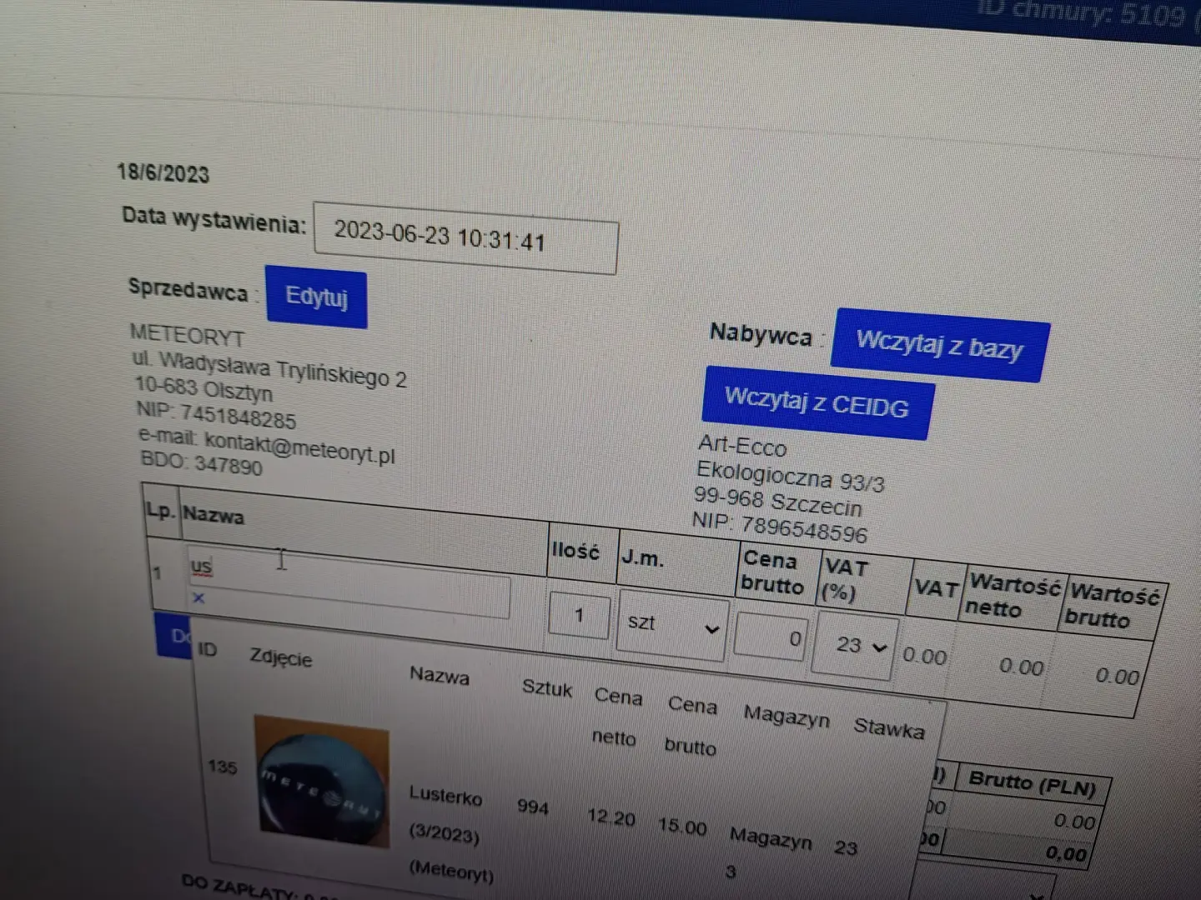This screenshot has height=900, width=1201.
Task: Click the Magazyn column header in results
Action: 786,717
